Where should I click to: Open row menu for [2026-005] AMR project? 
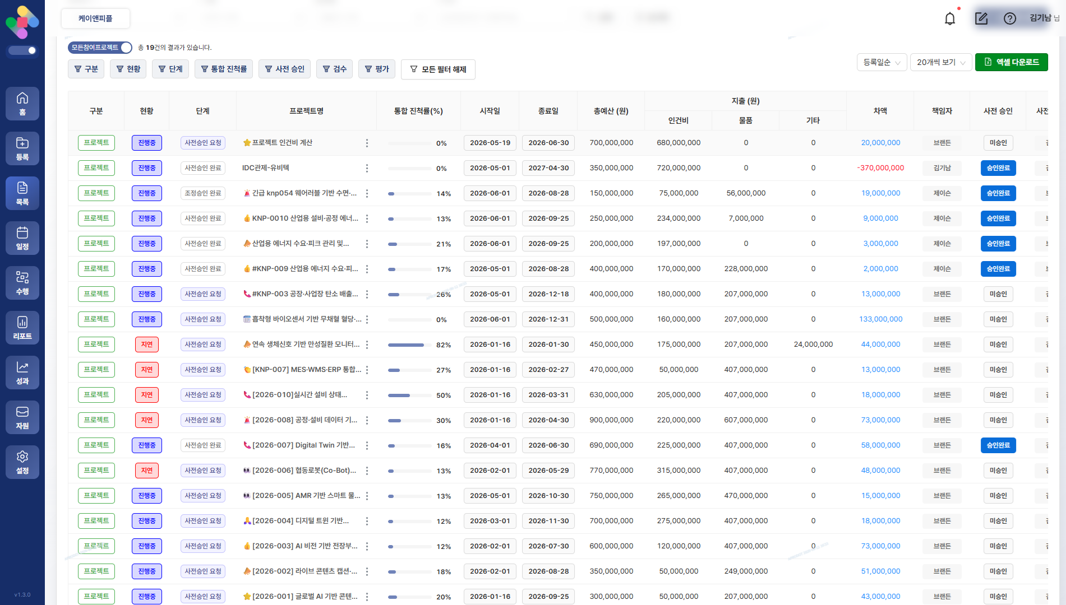point(367,496)
